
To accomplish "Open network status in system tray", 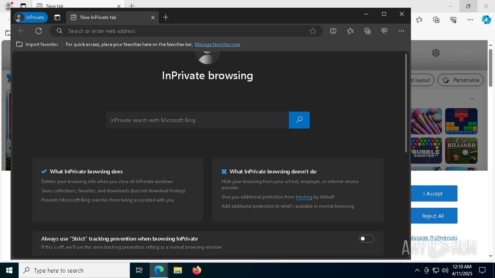I will 436,270.
